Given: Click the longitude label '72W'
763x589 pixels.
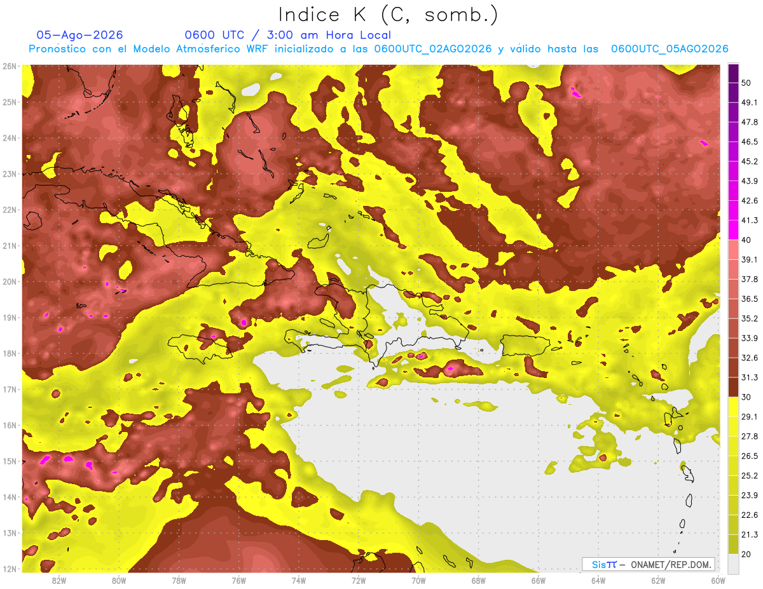Looking at the screenshot, I should coord(359,581).
